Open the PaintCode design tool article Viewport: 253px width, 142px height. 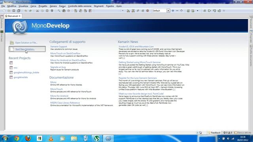pyautogui.click(x=141, y=94)
